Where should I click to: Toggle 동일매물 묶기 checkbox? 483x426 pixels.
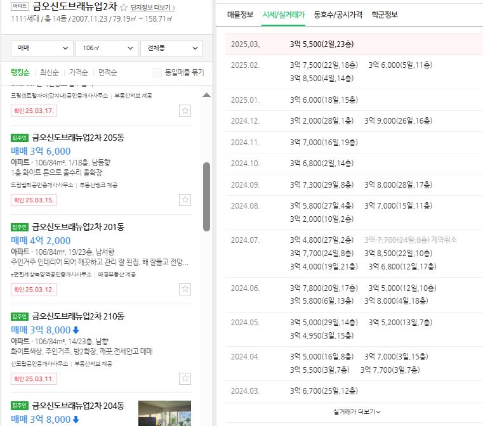click(157, 73)
